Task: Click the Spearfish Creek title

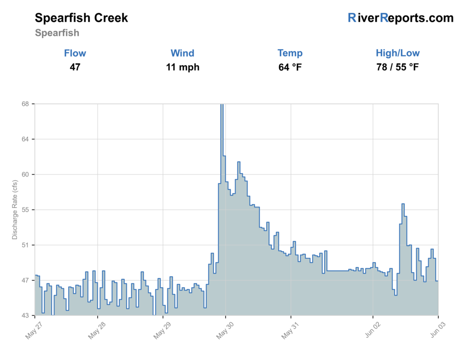Action: [x=81, y=18]
